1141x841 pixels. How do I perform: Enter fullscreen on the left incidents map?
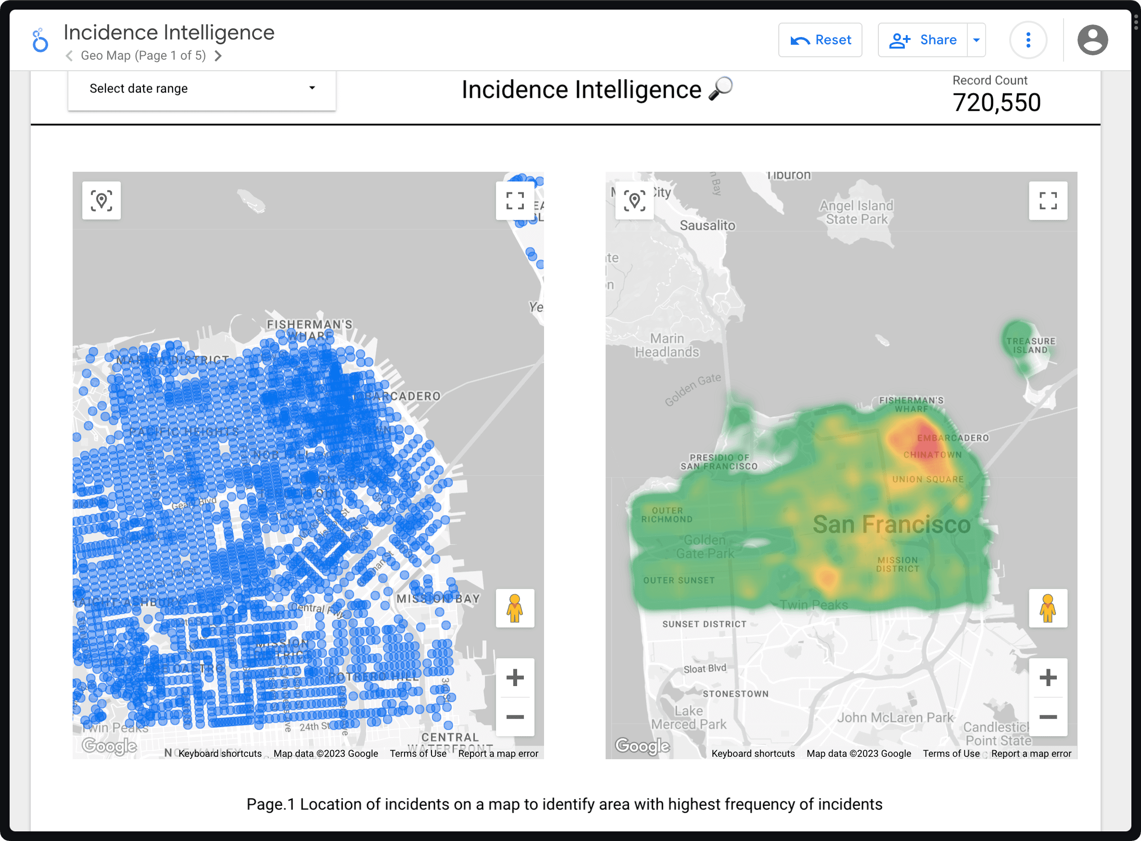pyautogui.click(x=515, y=201)
